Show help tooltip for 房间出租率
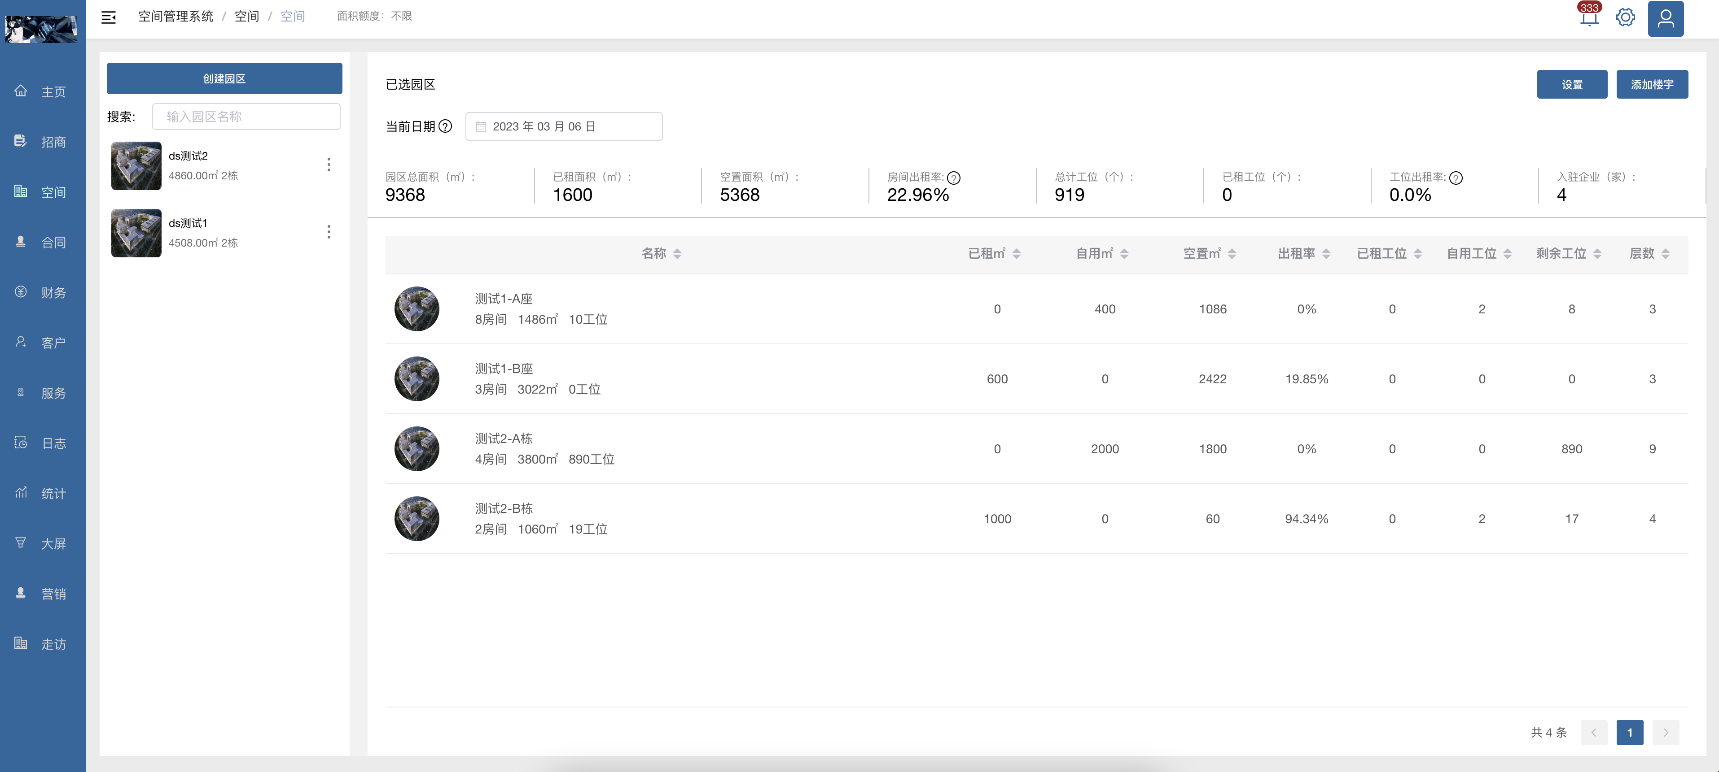 point(954,178)
